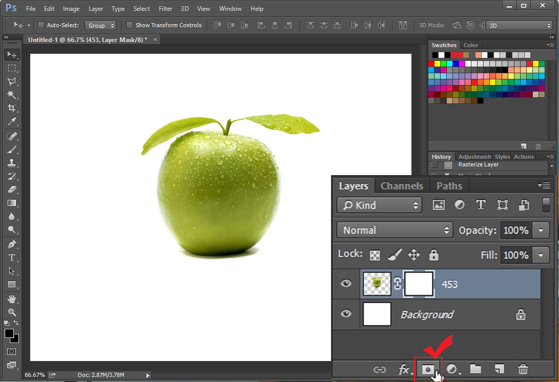Toggle lock image pixels brush icon

pyautogui.click(x=395, y=255)
